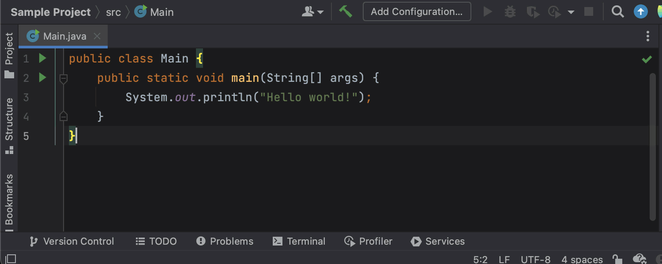Open the Code With Me user dropdown

tap(312, 12)
